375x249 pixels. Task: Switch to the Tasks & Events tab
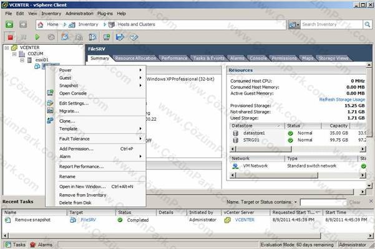209,58
